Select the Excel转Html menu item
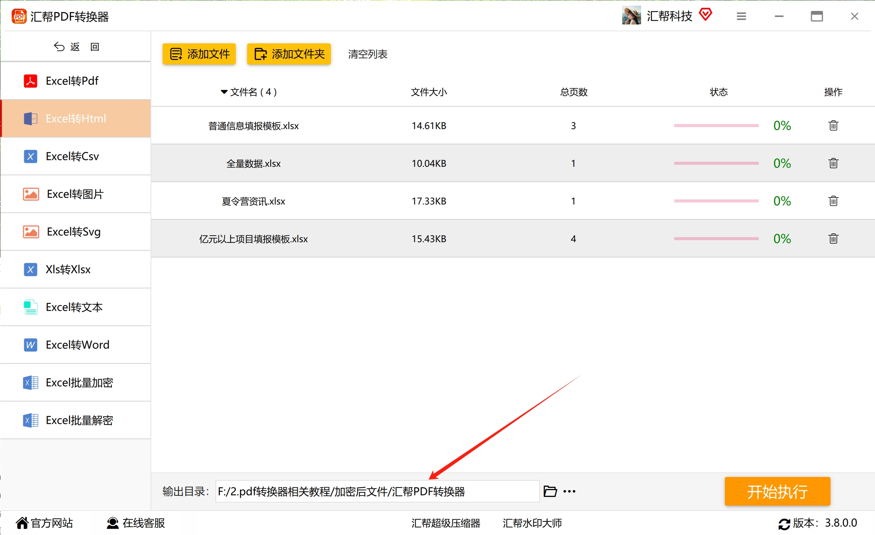This screenshot has height=535, width=875. 76,118
